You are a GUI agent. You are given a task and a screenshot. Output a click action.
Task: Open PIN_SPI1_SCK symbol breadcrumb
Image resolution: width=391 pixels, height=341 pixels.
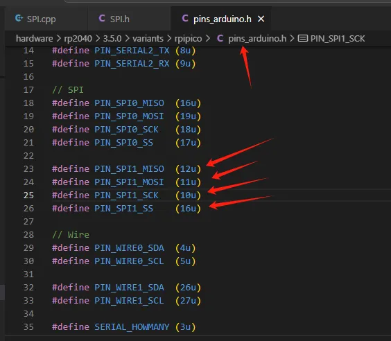pos(338,38)
